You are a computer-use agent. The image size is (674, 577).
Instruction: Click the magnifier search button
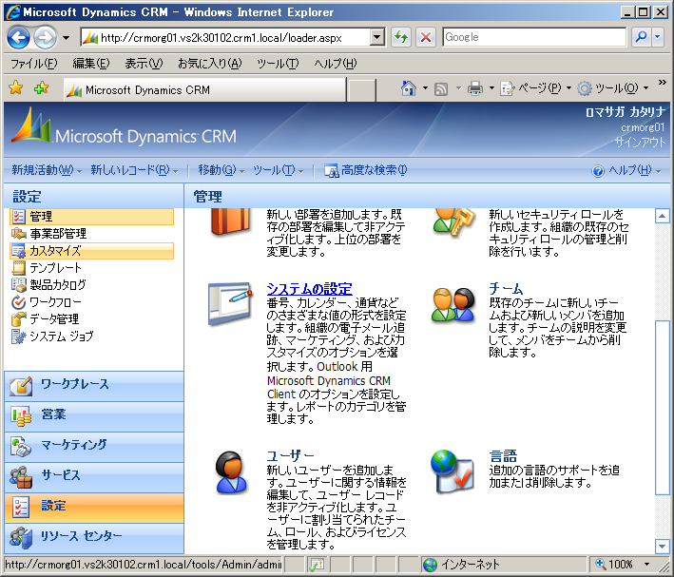click(641, 37)
